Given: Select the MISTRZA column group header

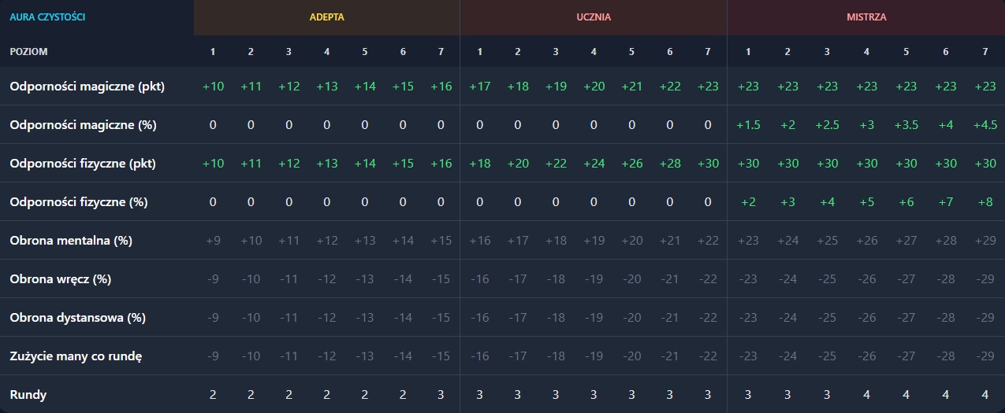Looking at the screenshot, I should (866, 17).
